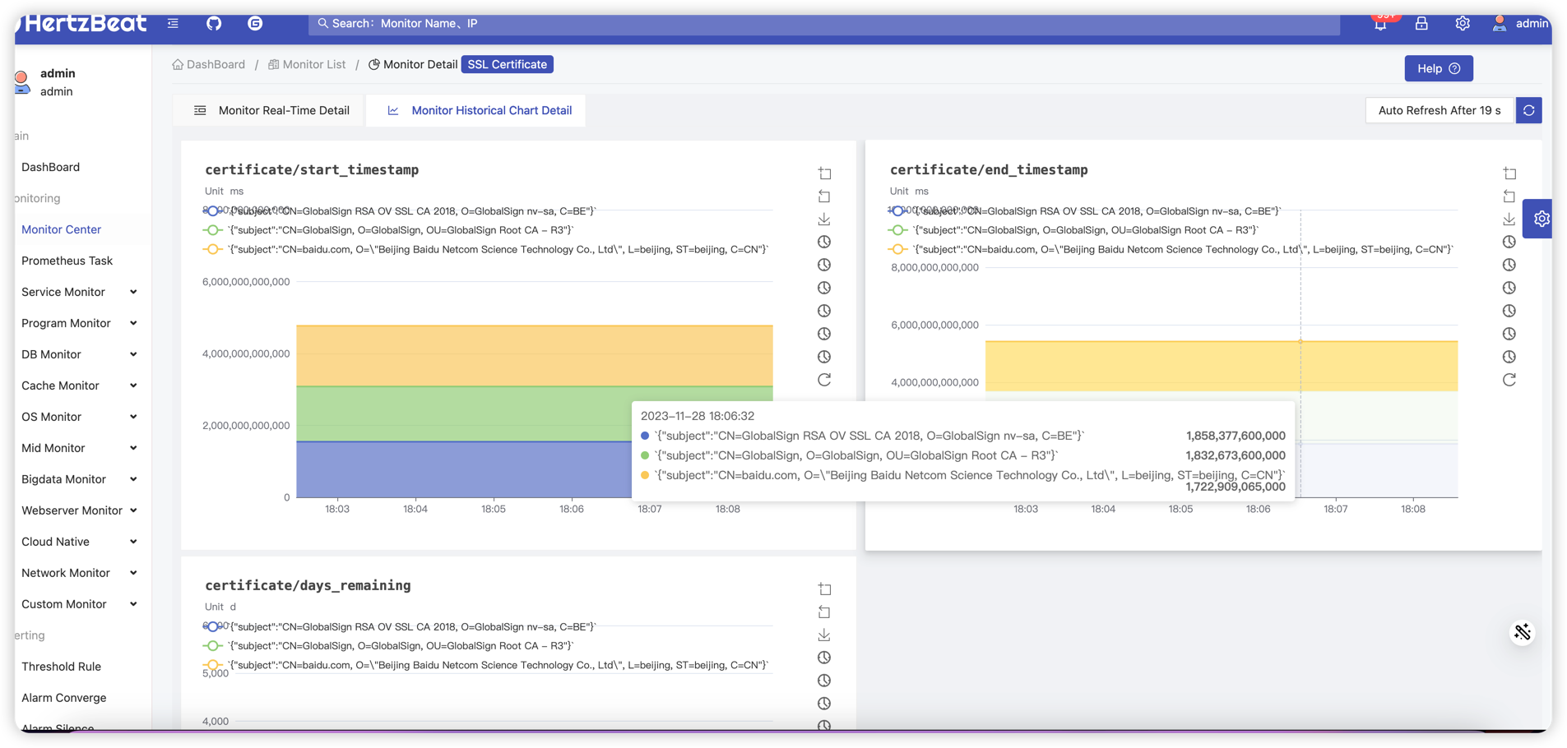Reset zoom on end_timestamp chart
Image resolution: width=1567 pixels, height=748 pixels.
click(x=1509, y=196)
